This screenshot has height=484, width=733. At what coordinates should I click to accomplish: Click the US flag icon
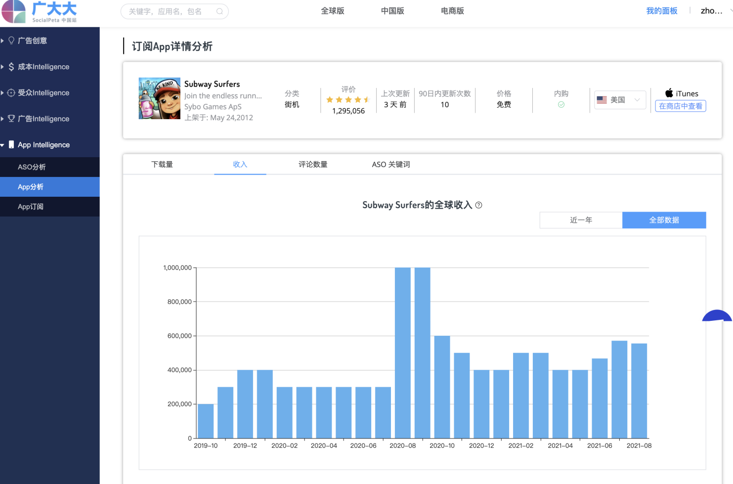click(602, 100)
